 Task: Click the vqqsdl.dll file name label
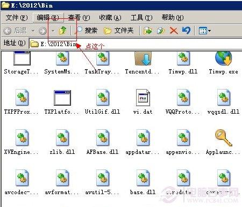coord(223,112)
